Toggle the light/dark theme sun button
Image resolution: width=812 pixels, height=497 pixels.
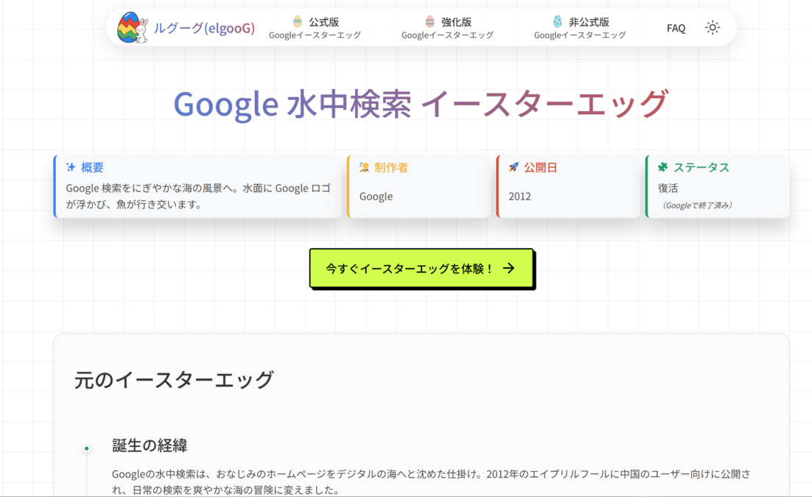[712, 28]
